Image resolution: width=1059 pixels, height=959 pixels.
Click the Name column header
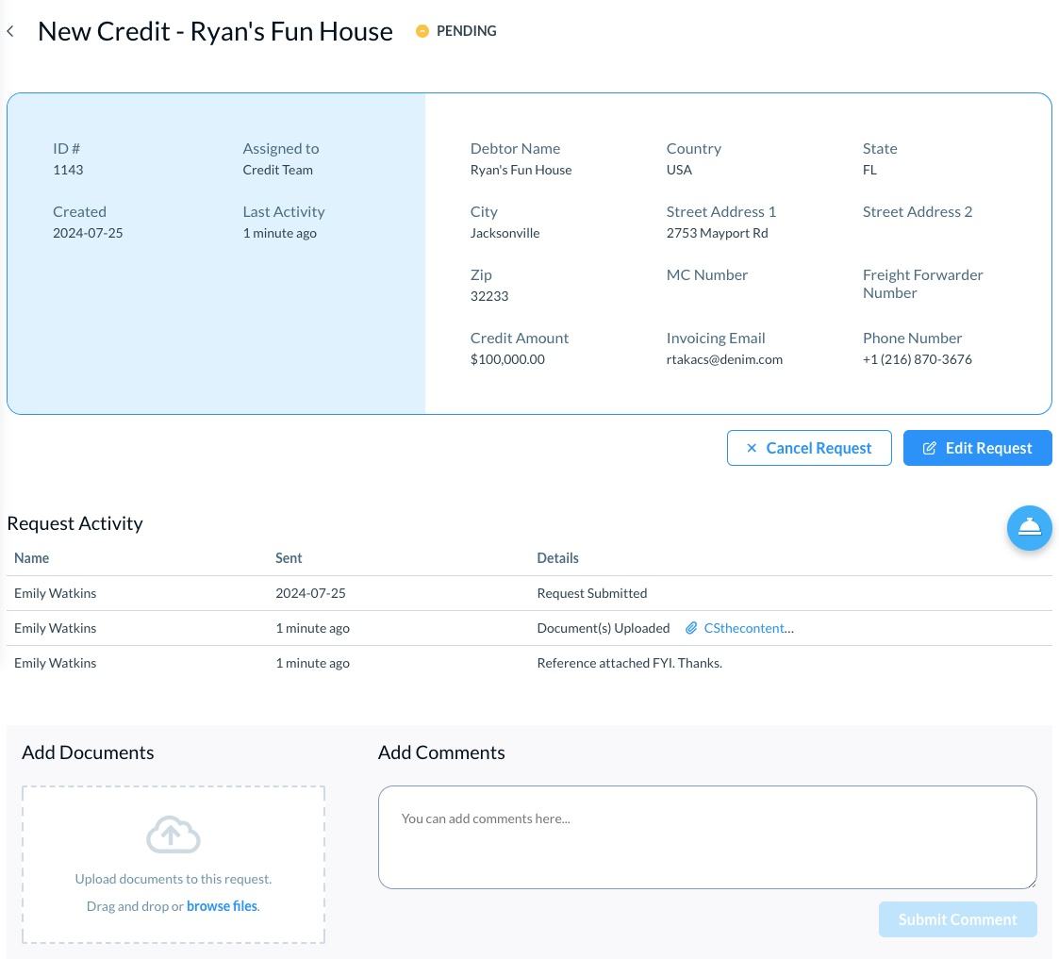31,558
